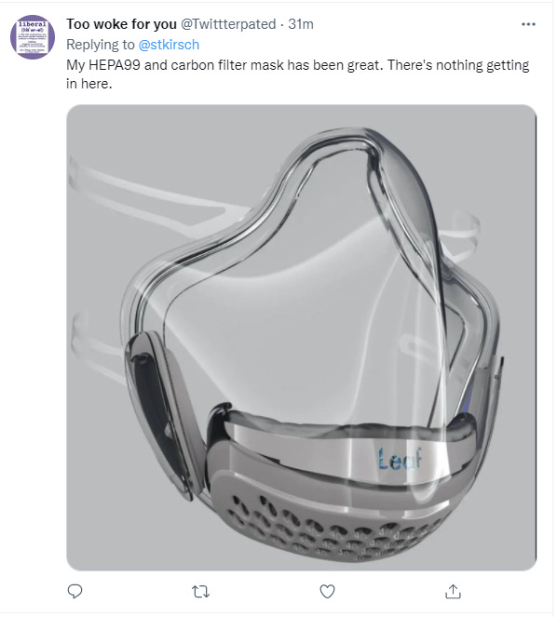The height and width of the screenshot is (617, 557).
Task: Click the tweet text about HEPA99 mask
Action: (x=297, y=74)
